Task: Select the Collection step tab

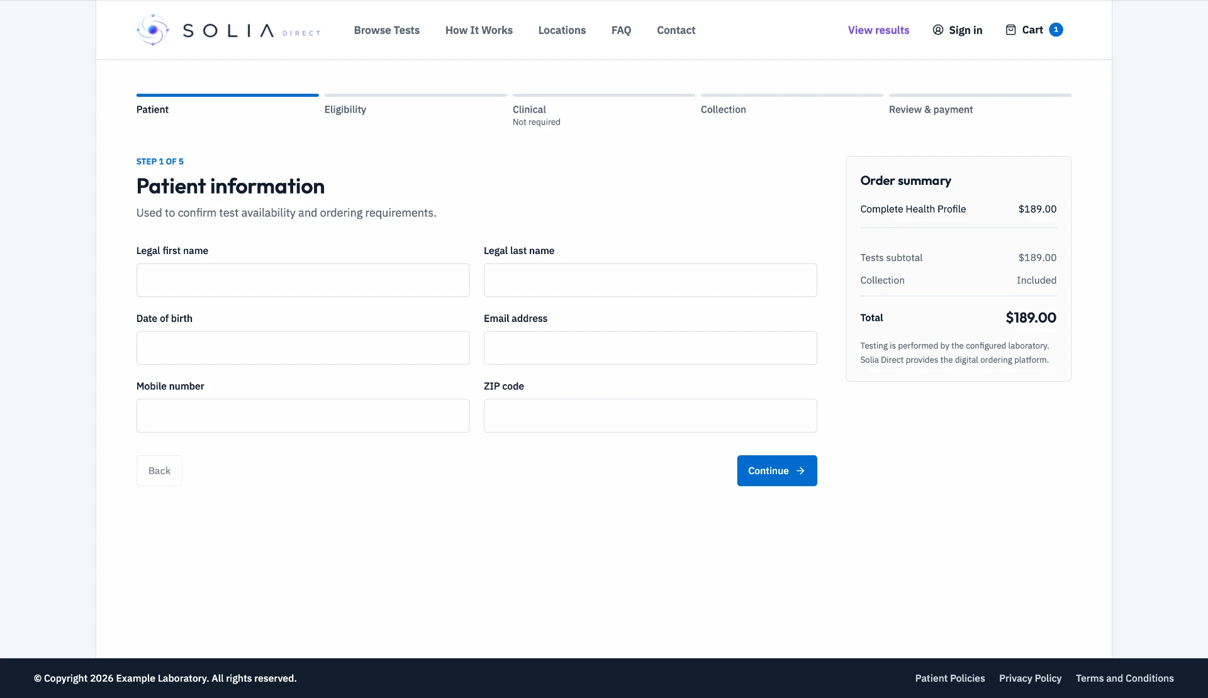Action: [x=791, y=104]
